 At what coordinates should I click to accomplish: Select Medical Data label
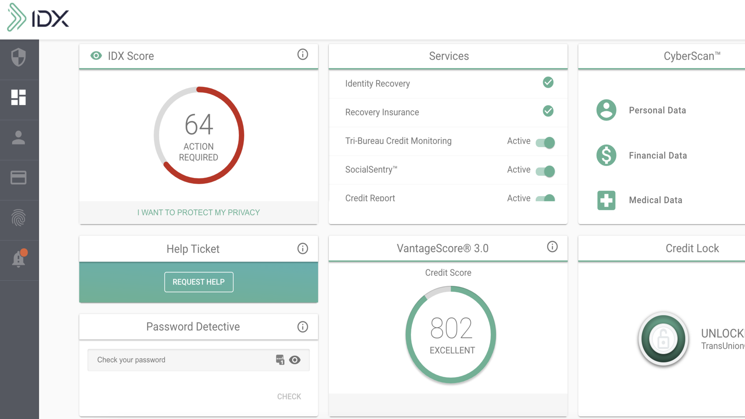[x=656, y=200]
